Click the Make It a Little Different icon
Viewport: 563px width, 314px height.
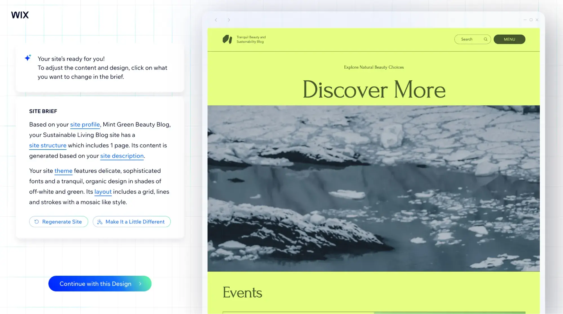[x=100, y=222]
